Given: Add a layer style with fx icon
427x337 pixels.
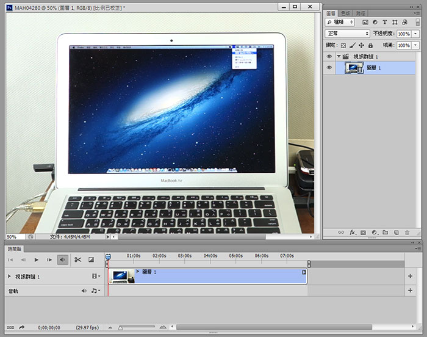Looking at the screenshot, I should pos(353,233).
